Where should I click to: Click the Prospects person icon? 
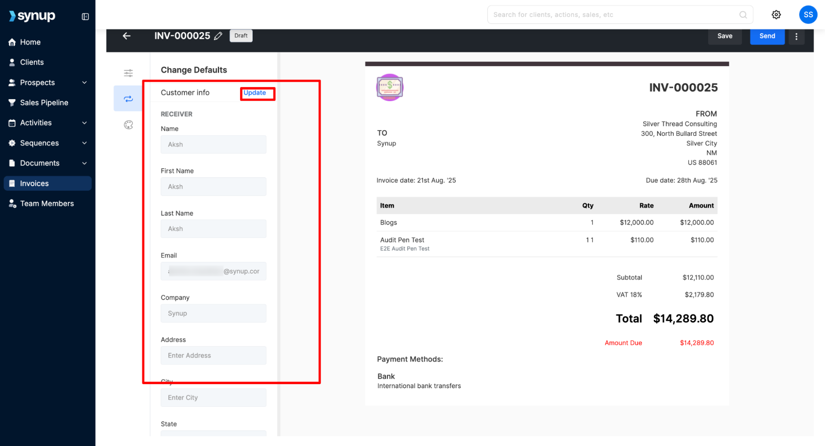click(12, 83)
